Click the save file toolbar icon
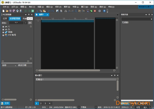 pyautogui.click(x=11, y=11)
